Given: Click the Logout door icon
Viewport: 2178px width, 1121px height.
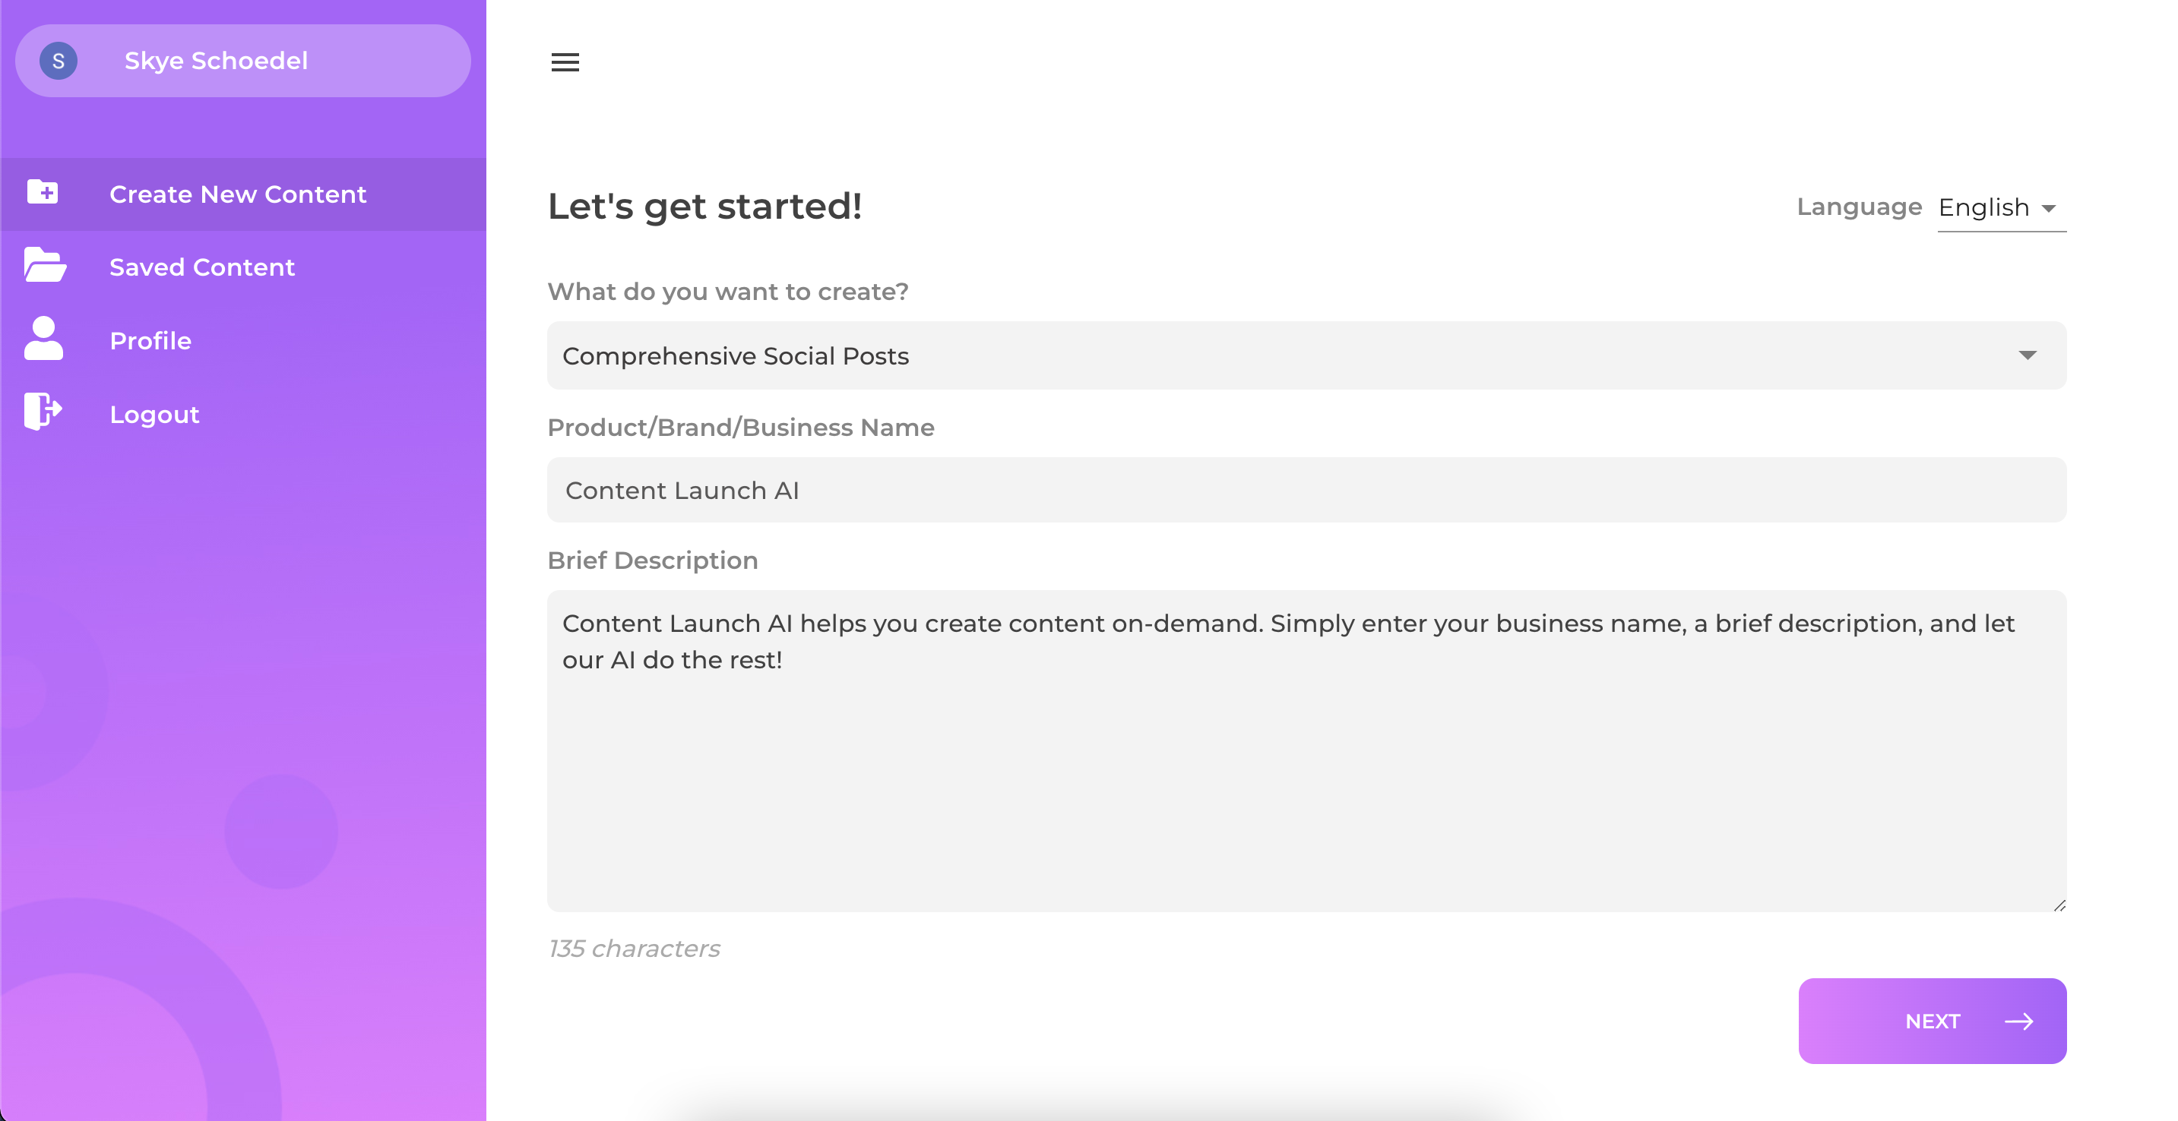Looking at the screenshot, I should coord(43,412).
